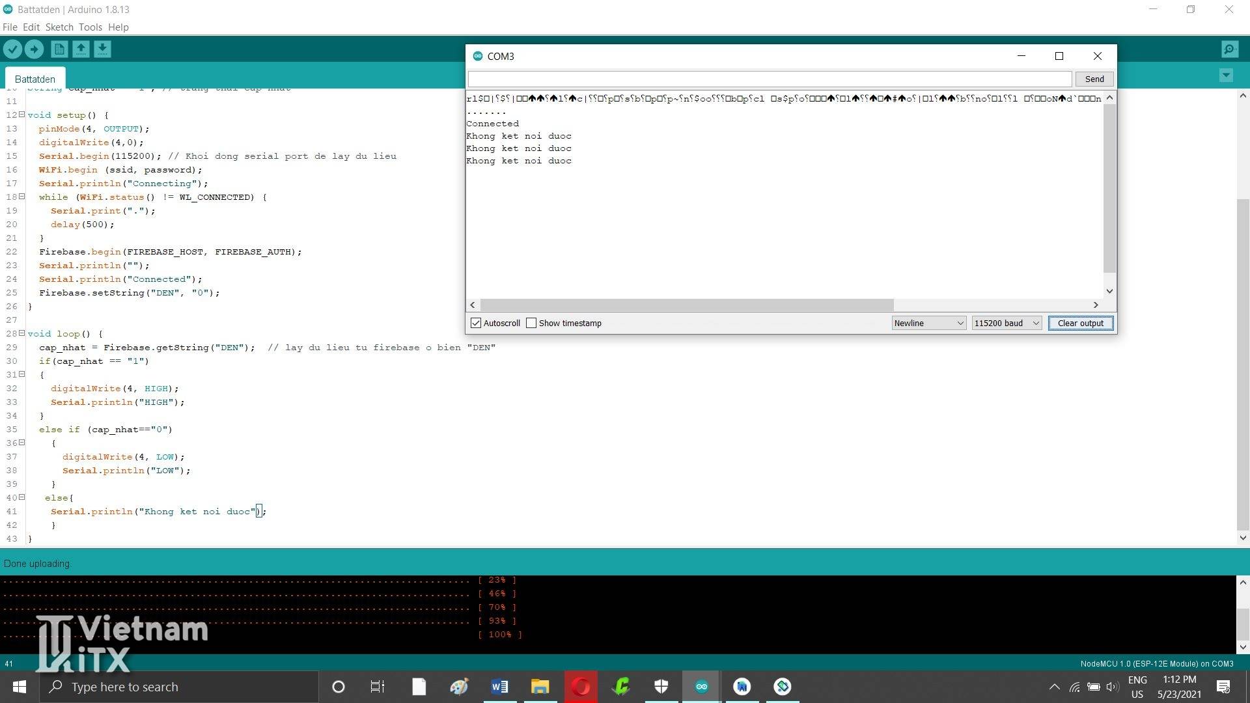Open Microsoft Word from taskbar
The image size is (1250, 703).
[499, 687]
